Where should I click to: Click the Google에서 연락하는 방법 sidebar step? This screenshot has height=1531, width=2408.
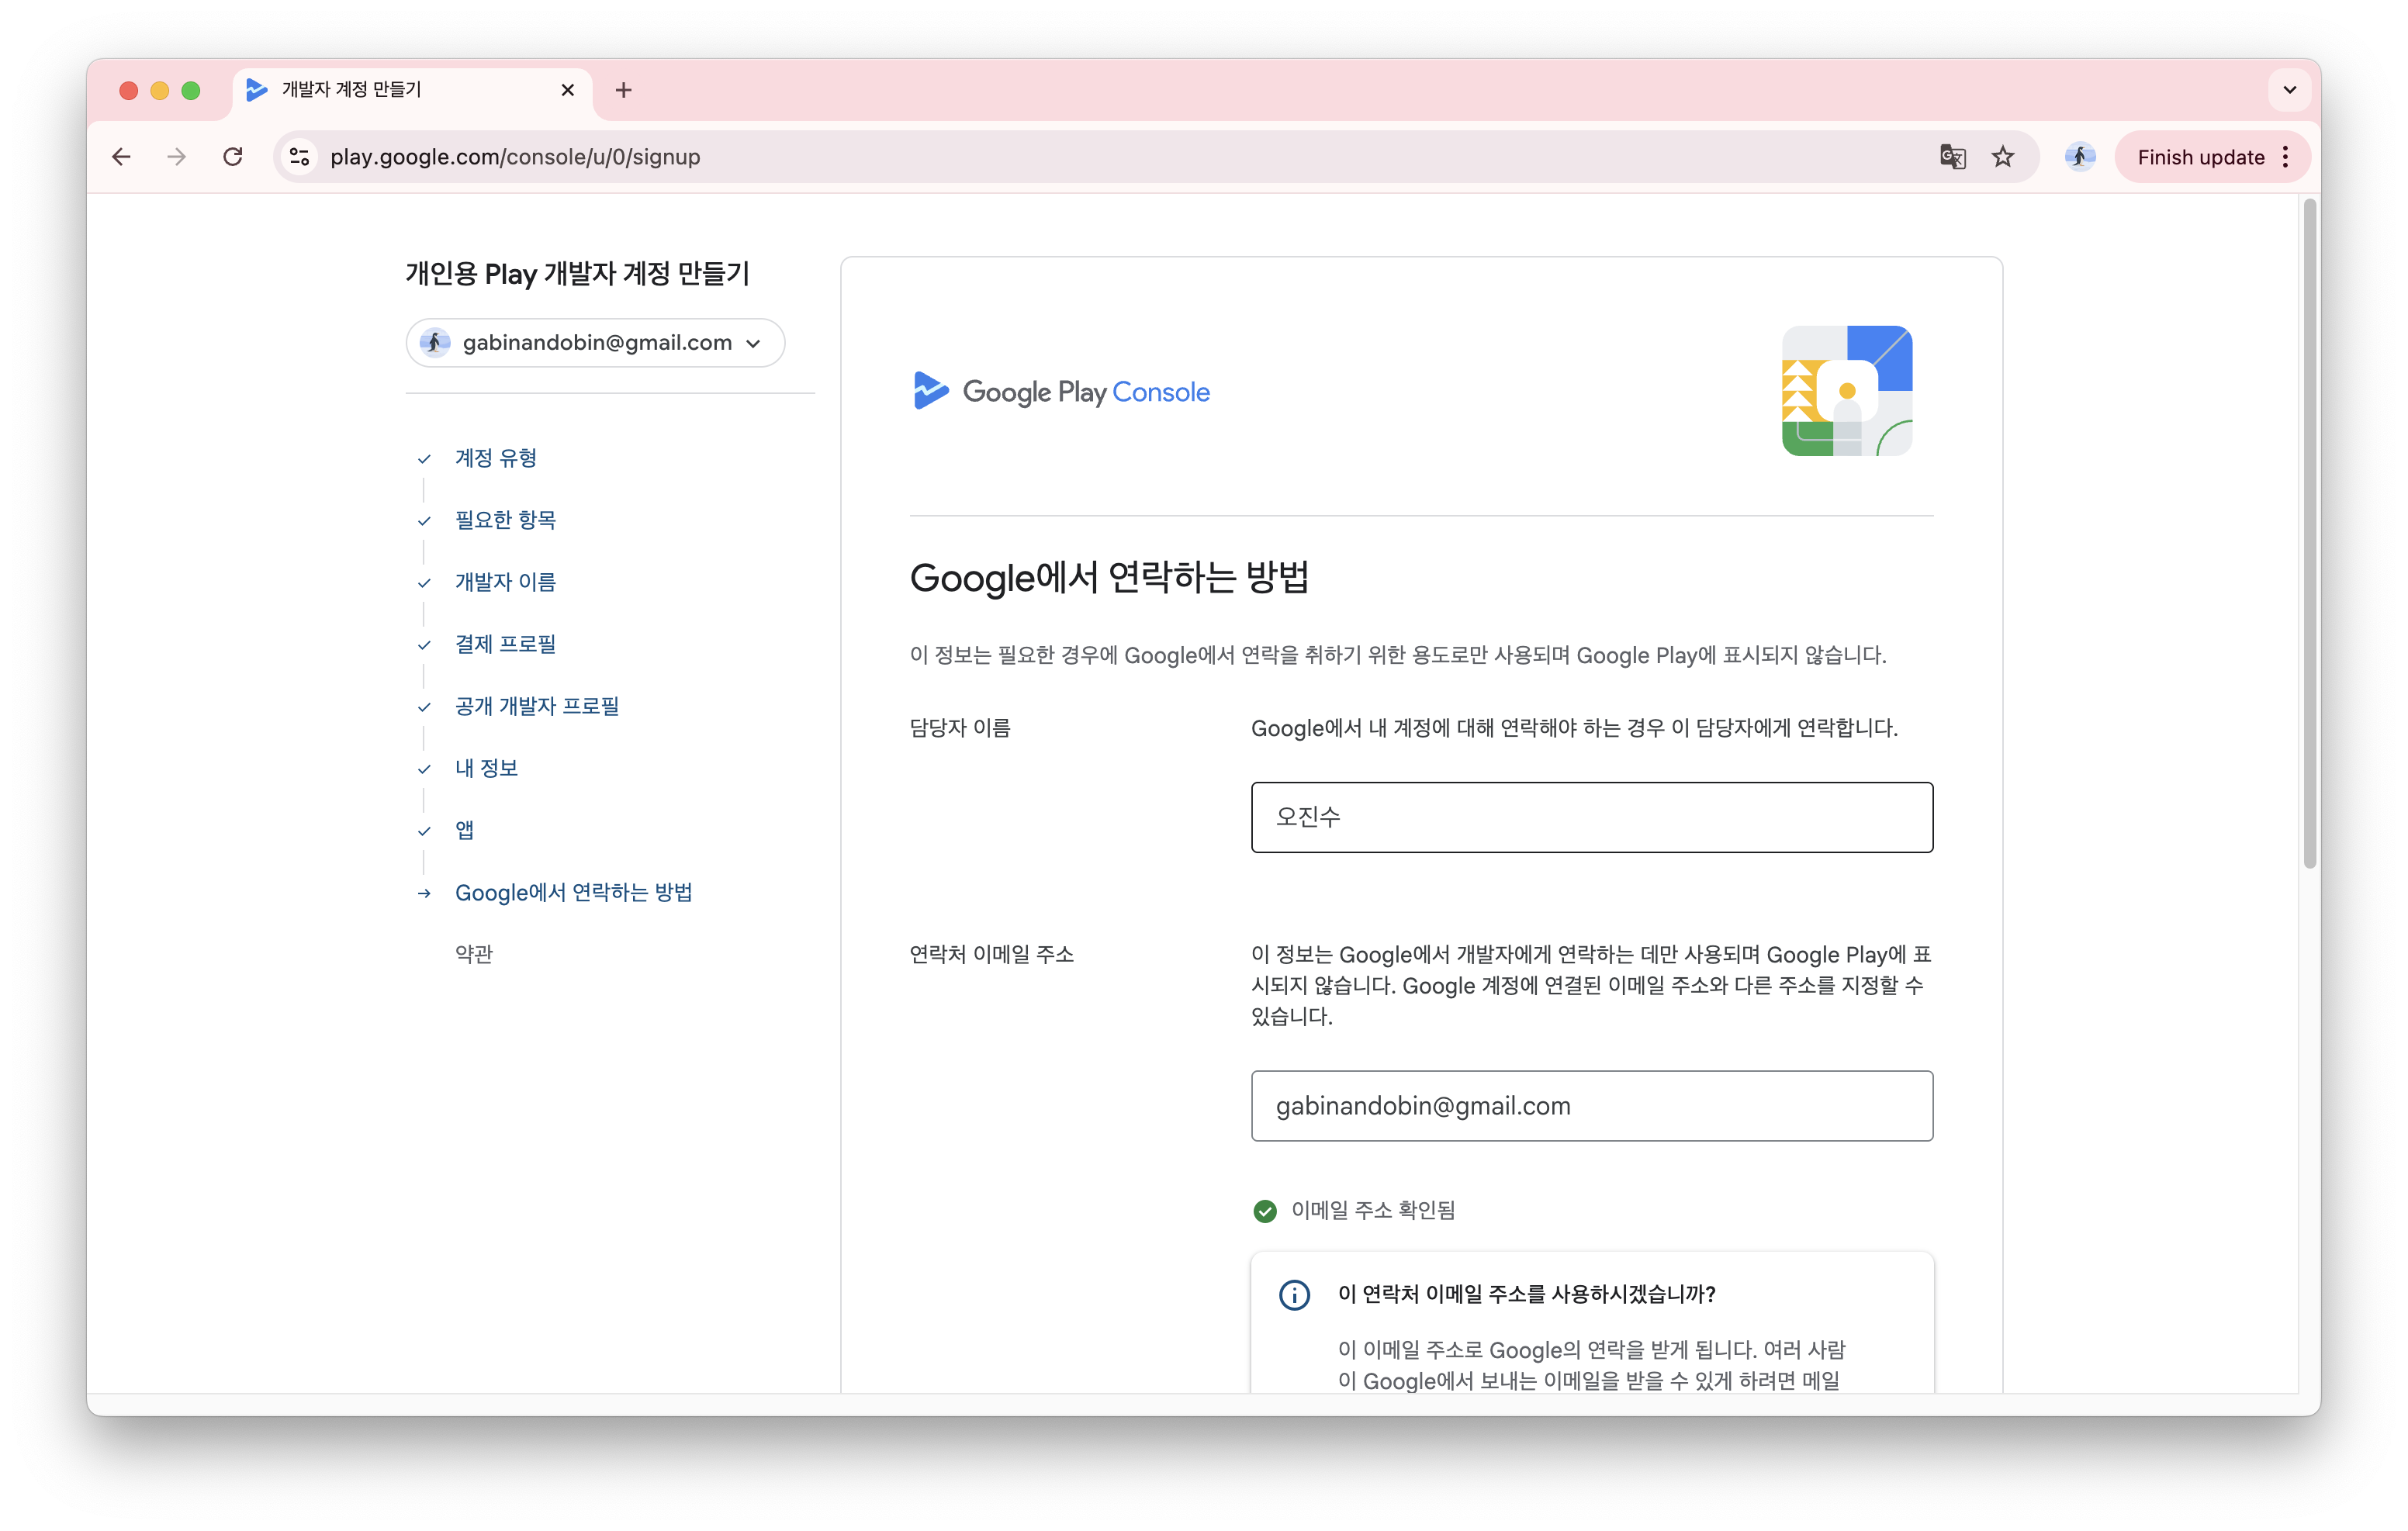pyautogui.click(x=573, y=893)
